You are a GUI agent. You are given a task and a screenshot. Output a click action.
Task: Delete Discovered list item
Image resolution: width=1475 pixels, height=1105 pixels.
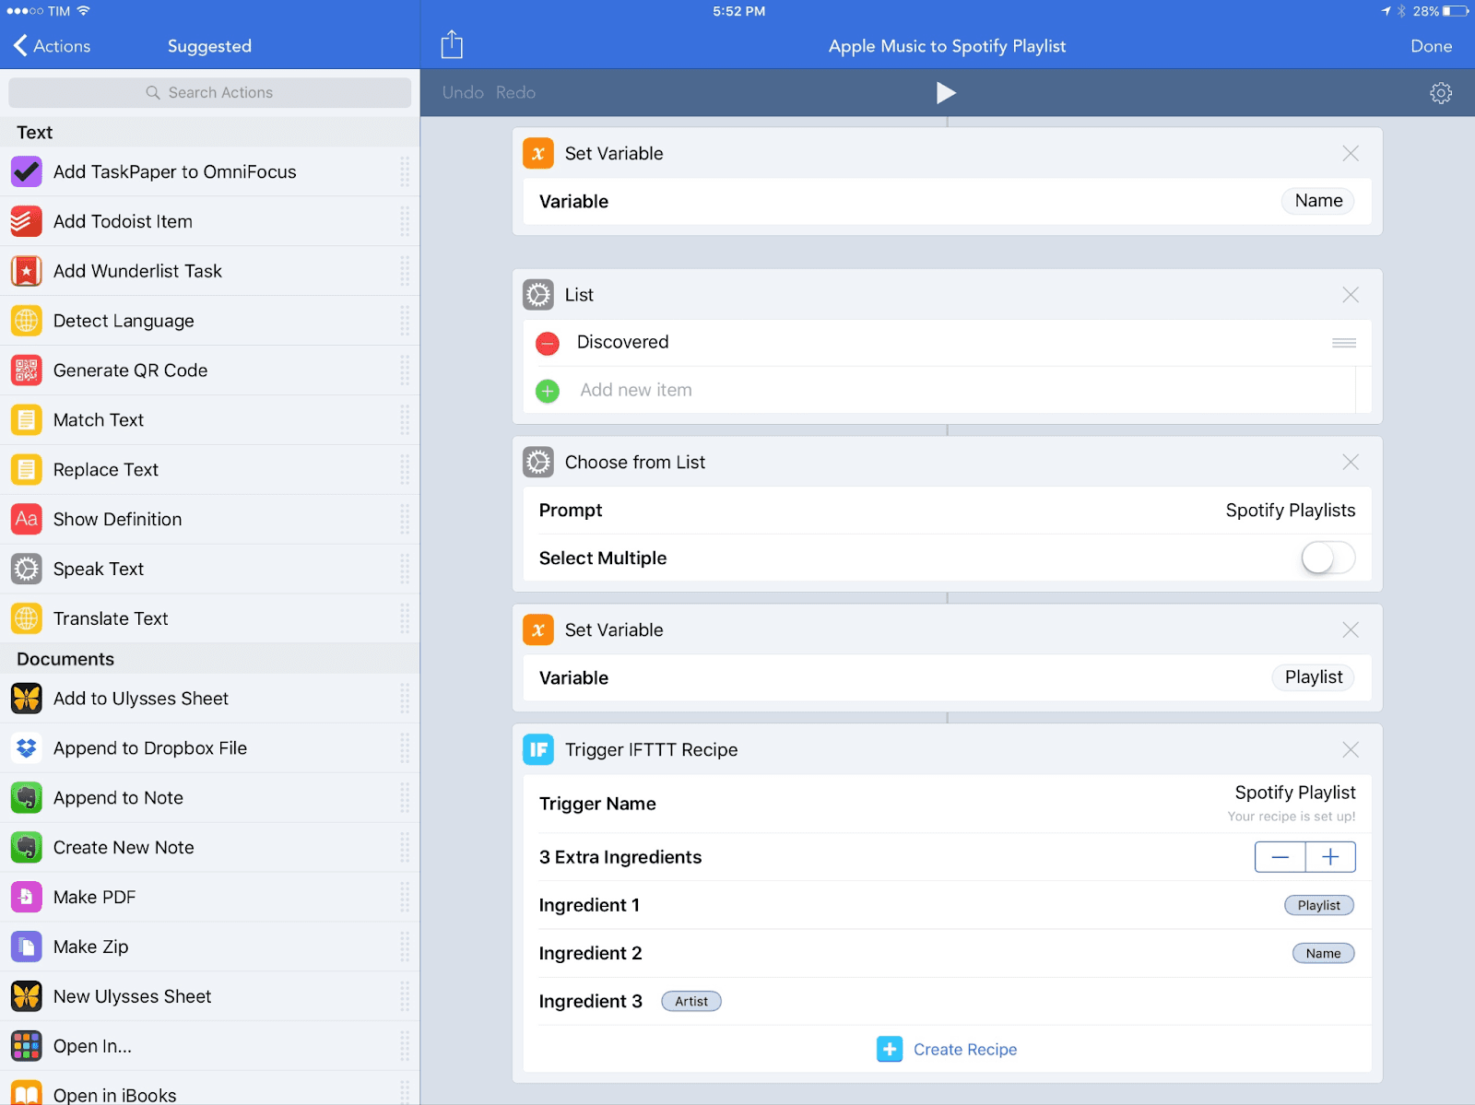point(548,344)
